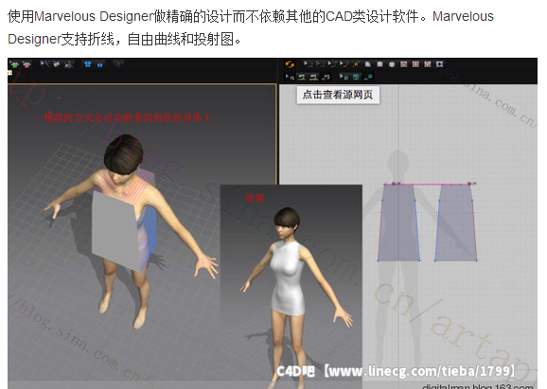Click the pink garment icon in 3D toolbar
Screen dimensions: 547x389
pos(26,65)
